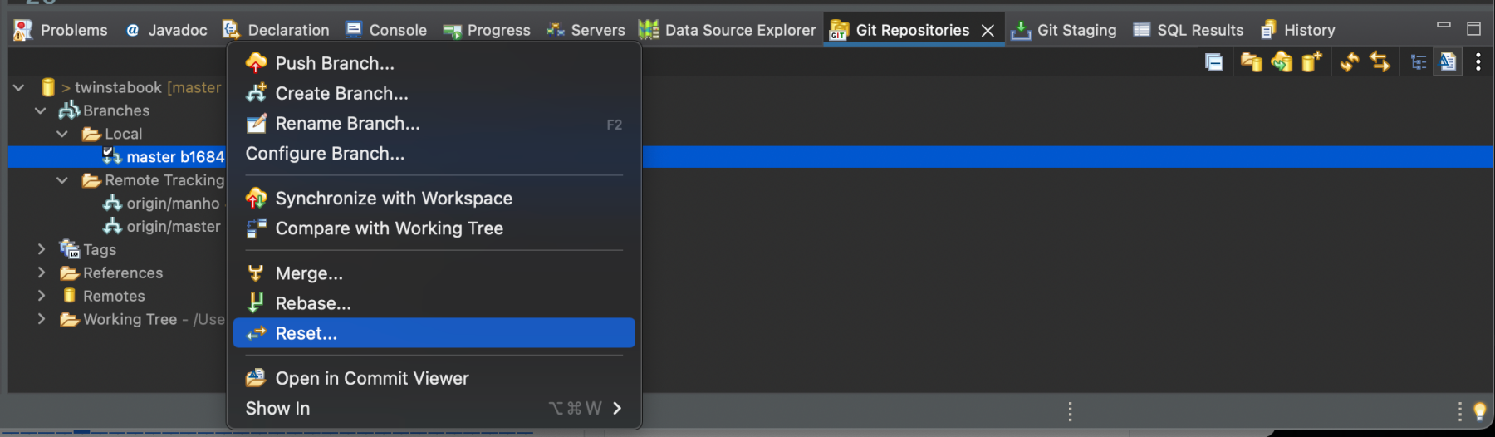Open the view menu three-dot button
Viewport: 1495px width, 437px height.
[x=1478, y=62]
